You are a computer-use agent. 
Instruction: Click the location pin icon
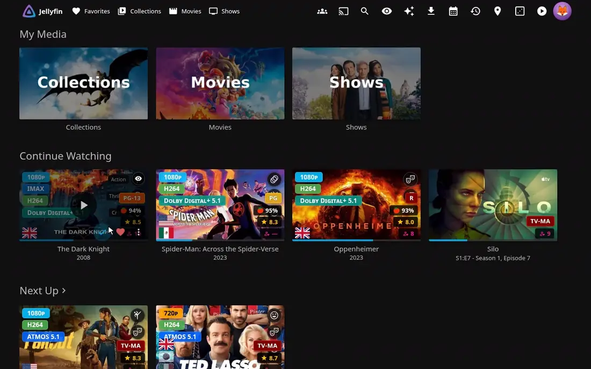point(498,11)
